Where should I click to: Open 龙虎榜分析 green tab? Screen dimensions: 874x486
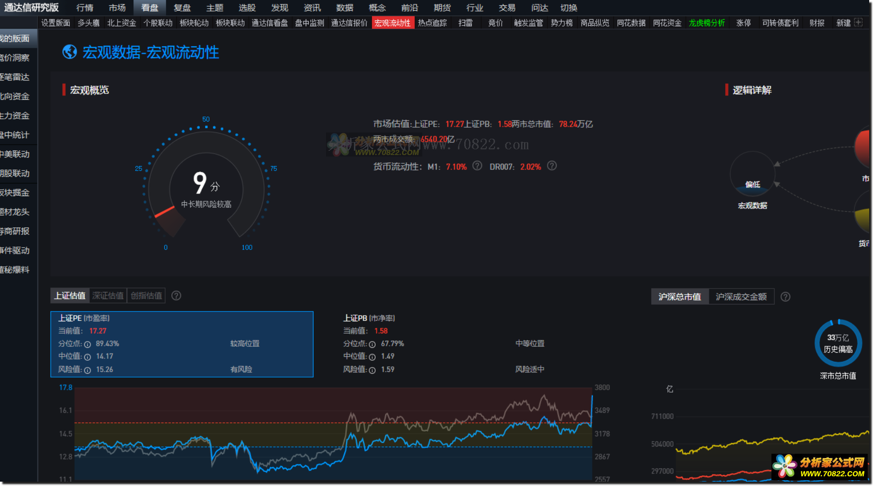(x=707, y=23)
